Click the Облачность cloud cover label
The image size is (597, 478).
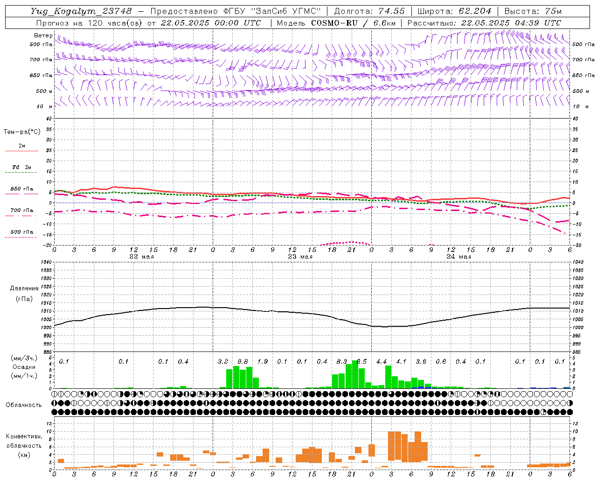pyautogui.click(x=24, y=405)
